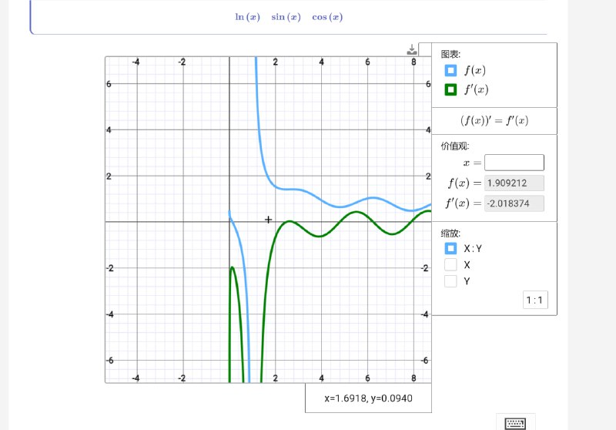616x430 pixels.
Task: Toggle the blue f(x) graph checkbox
Action: [450, 70]
